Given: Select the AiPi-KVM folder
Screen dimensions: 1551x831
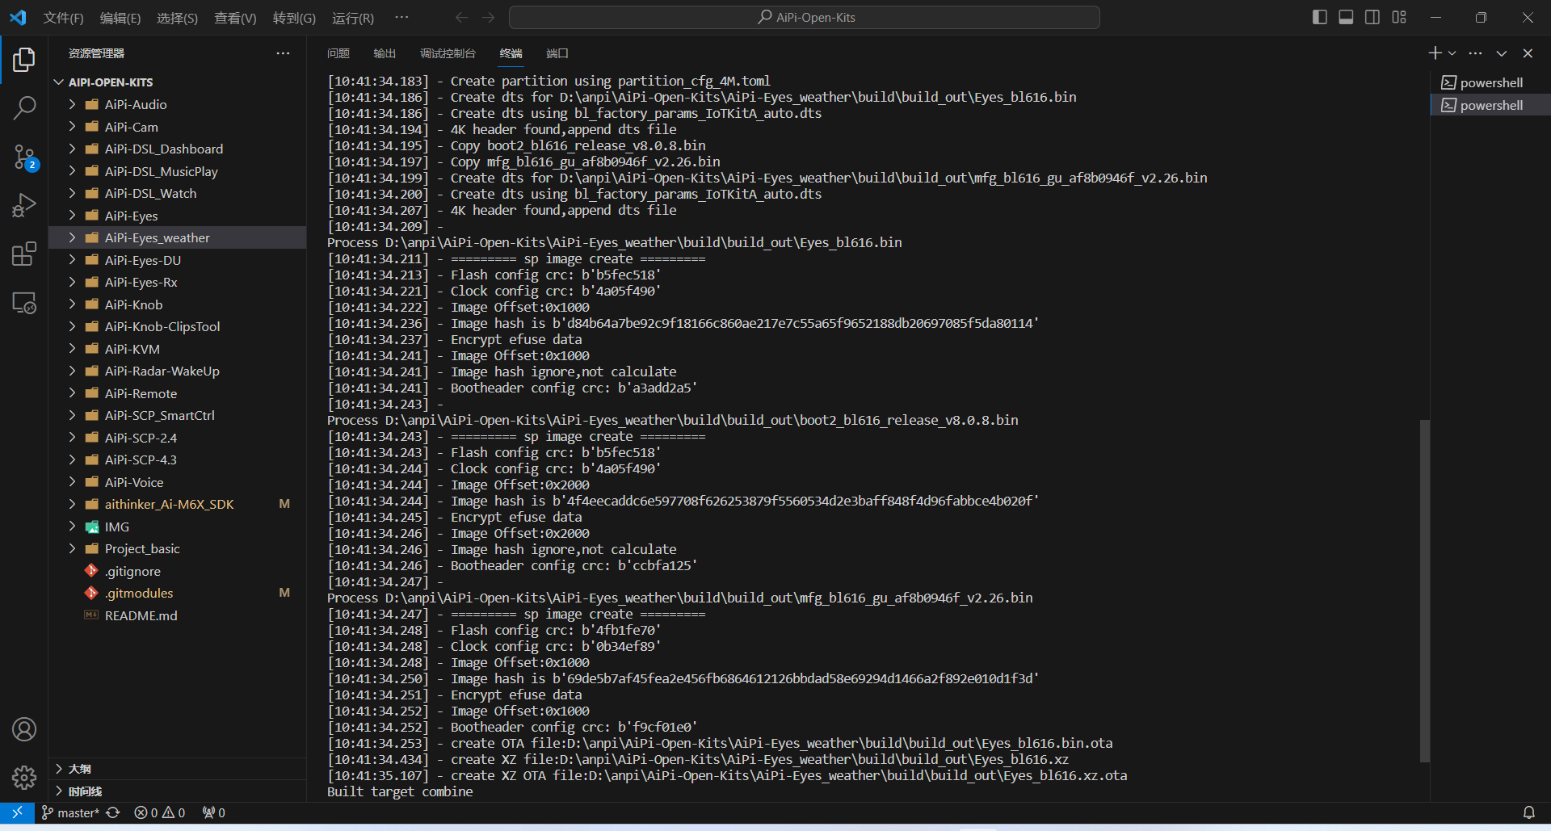Looking at the screenshot, I should pos(132,349).
